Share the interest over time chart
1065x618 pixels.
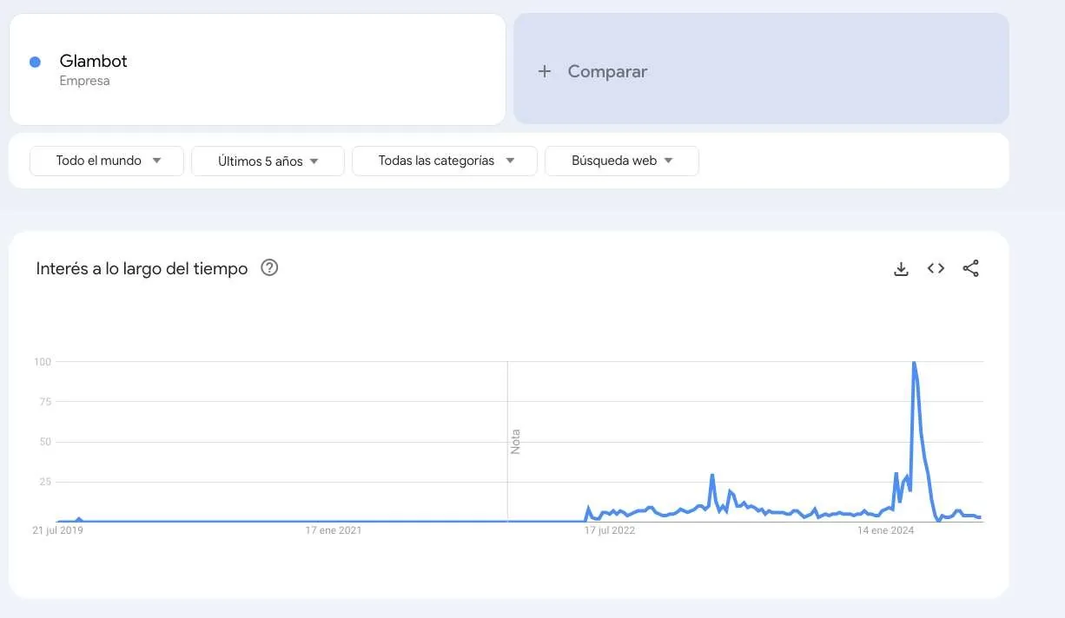970,269
